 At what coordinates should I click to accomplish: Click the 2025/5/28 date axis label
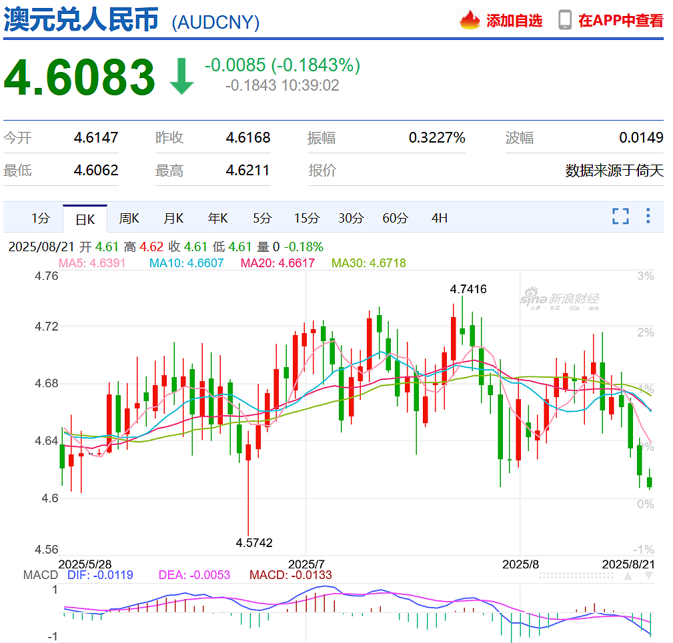tap(85, 564)
